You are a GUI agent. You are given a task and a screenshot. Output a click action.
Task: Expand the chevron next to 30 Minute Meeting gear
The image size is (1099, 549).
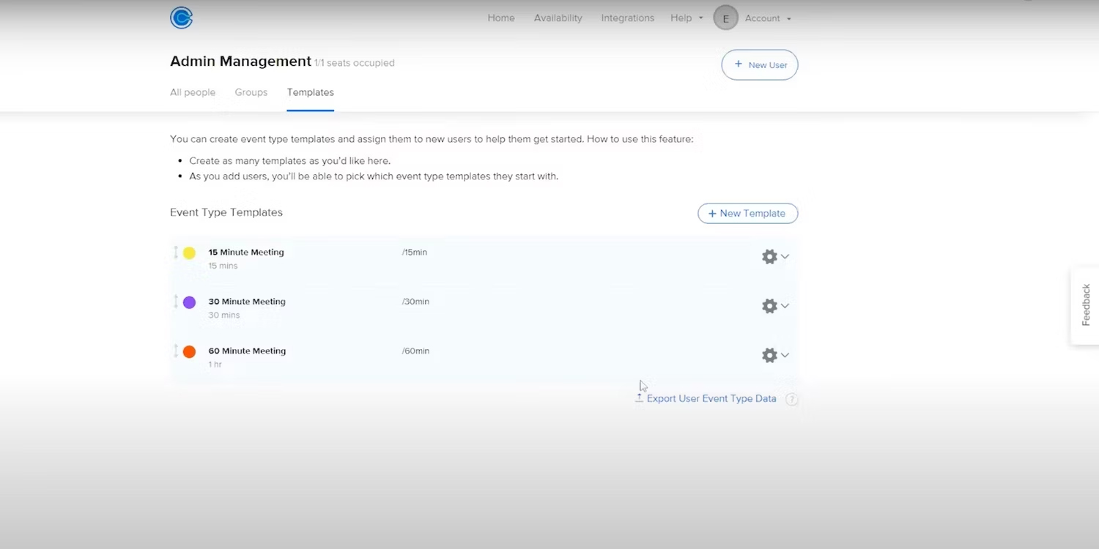coord(785,305)
